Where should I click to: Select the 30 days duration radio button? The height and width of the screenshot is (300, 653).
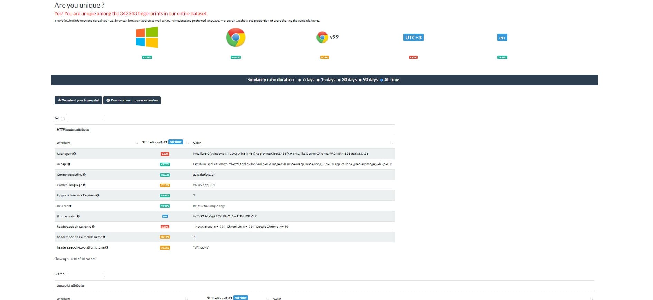[x=339, y=80]
